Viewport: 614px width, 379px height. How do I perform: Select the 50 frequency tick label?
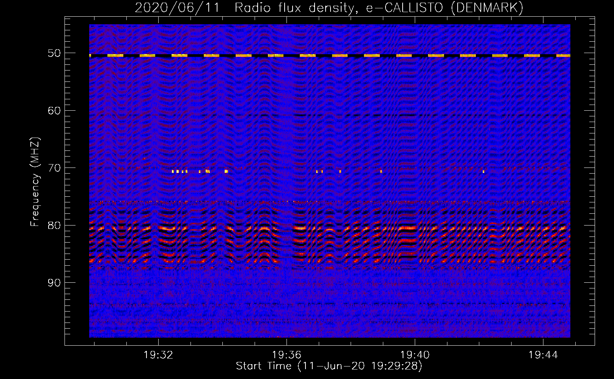pyautogui.click(x=54, y=53)
